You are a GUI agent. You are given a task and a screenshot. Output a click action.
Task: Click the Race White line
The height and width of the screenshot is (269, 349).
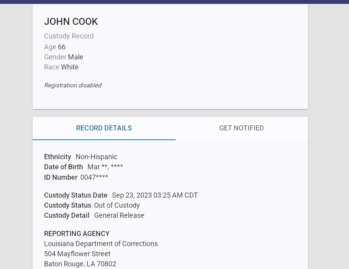61,67
